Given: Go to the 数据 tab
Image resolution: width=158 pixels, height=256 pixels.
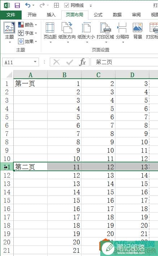Looking at the screenshot, I should pos(117,15).
